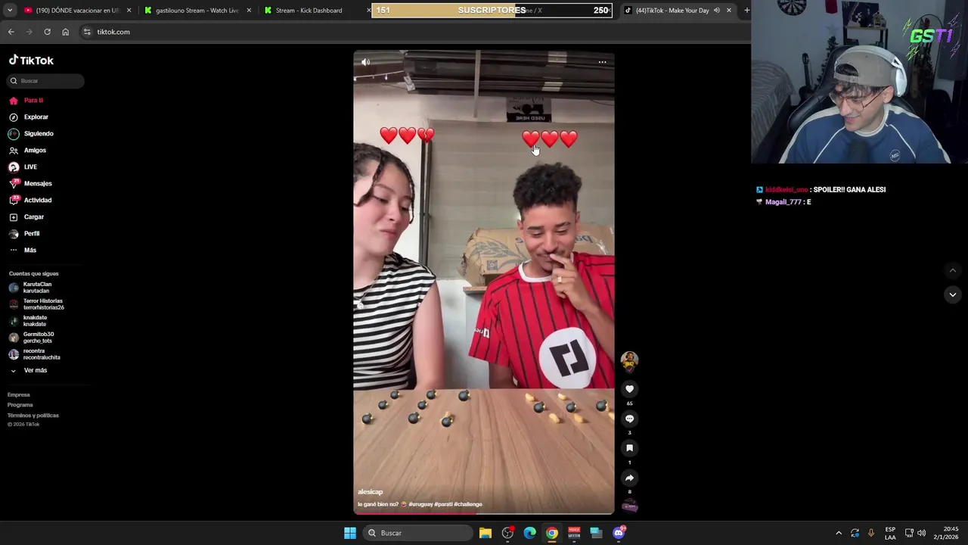Open the TikTok logo home link
Image resolution: width=968 pixels, height=545 pixels.
[x=31, y=61]
